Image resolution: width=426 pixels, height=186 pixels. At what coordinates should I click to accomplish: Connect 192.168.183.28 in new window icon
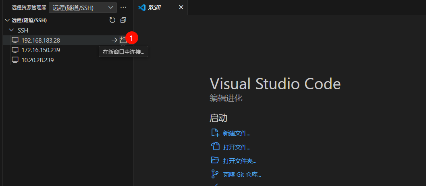(123, 40)
